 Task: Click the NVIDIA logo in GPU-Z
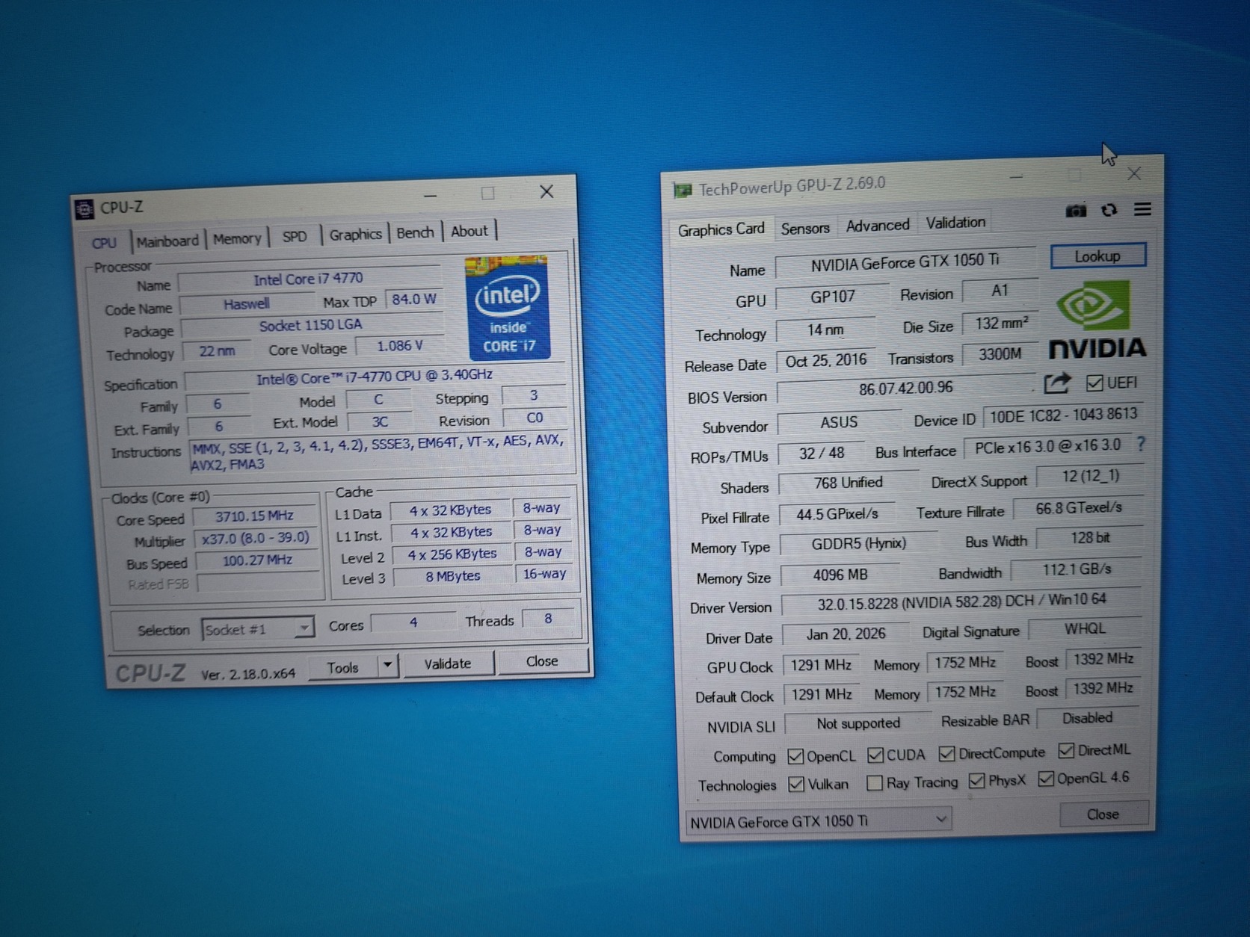click(x=1097, y=319)
